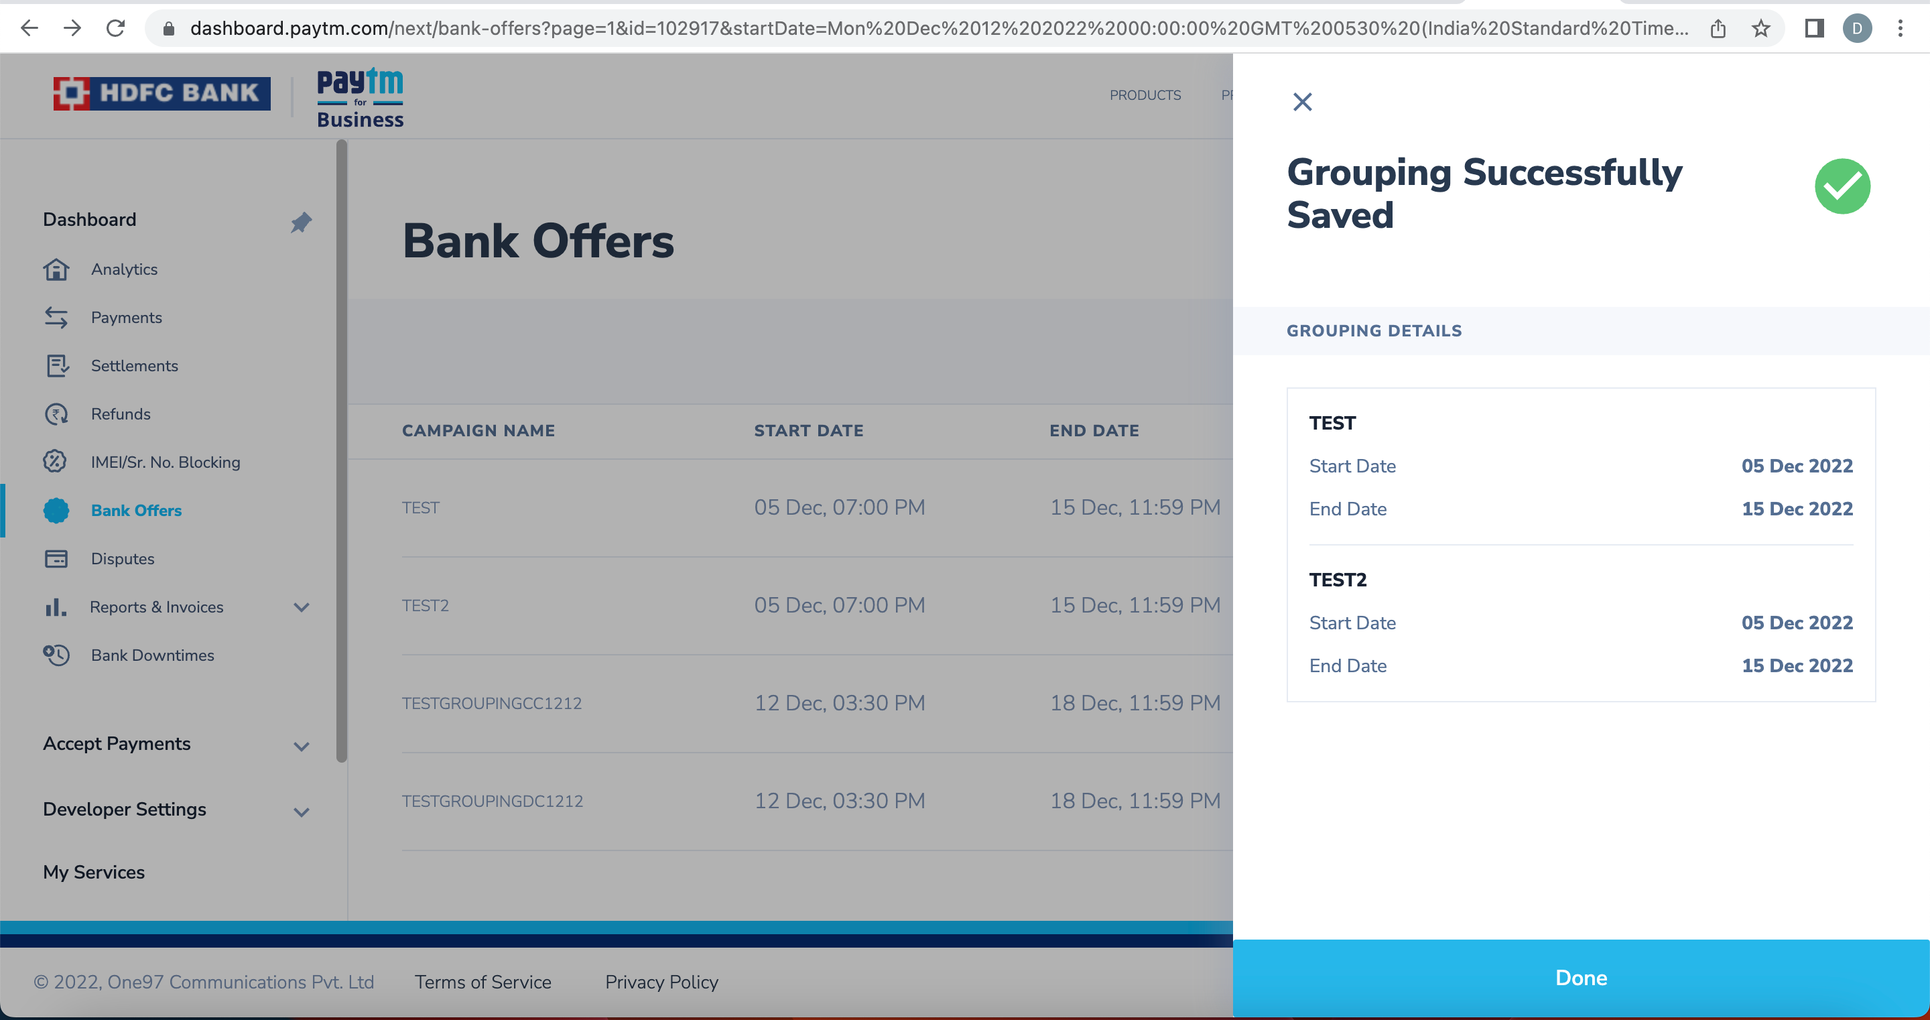Open the PRODUCTS menu

(1144, 95)
